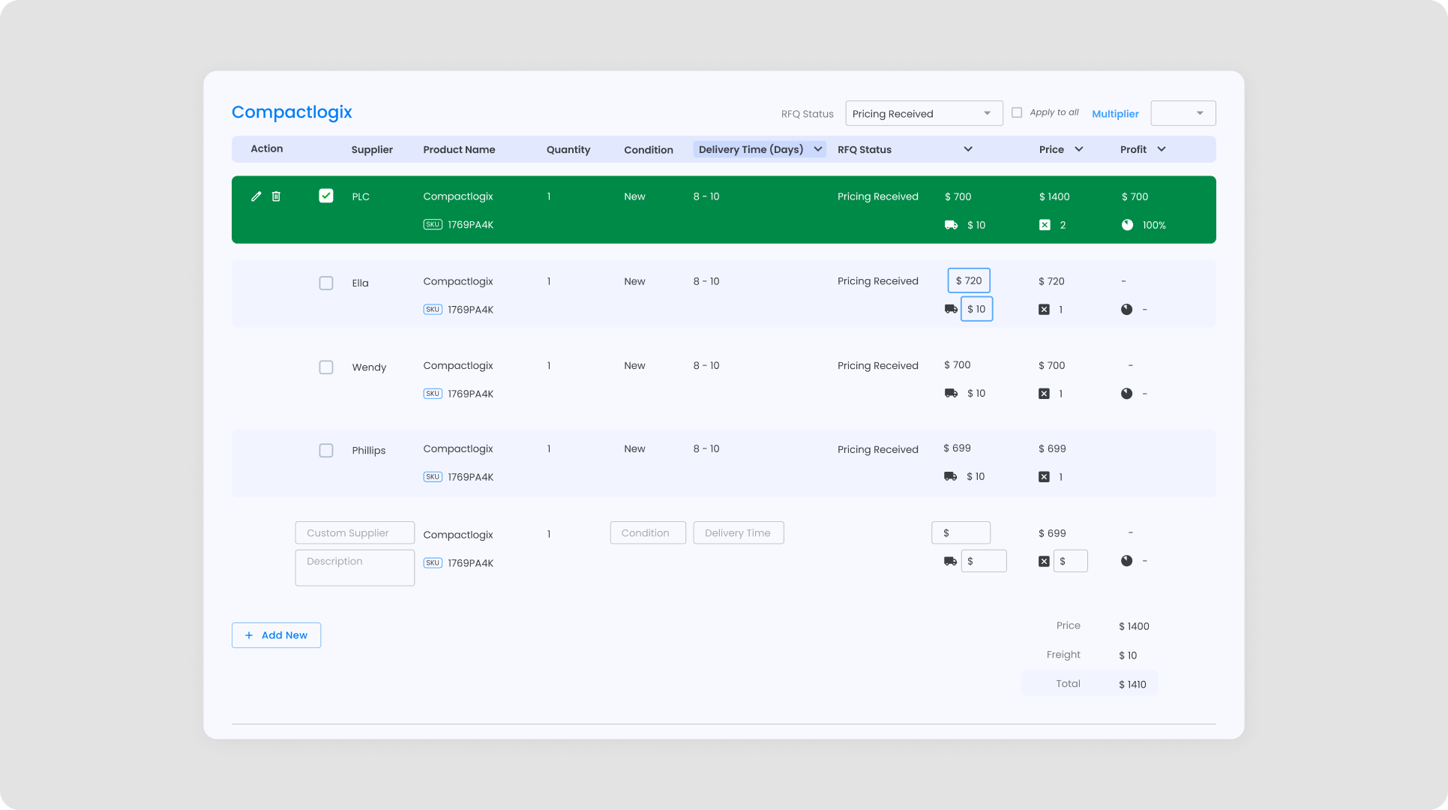Uncheck the PLC supplier checkbox
This screenshot has height=810, width=1448.
[x=326, y=196]
